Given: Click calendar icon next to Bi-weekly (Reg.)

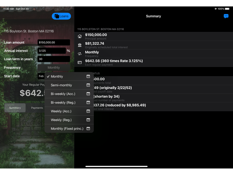Looking at the screenshot, I should (x=88, y=103).
